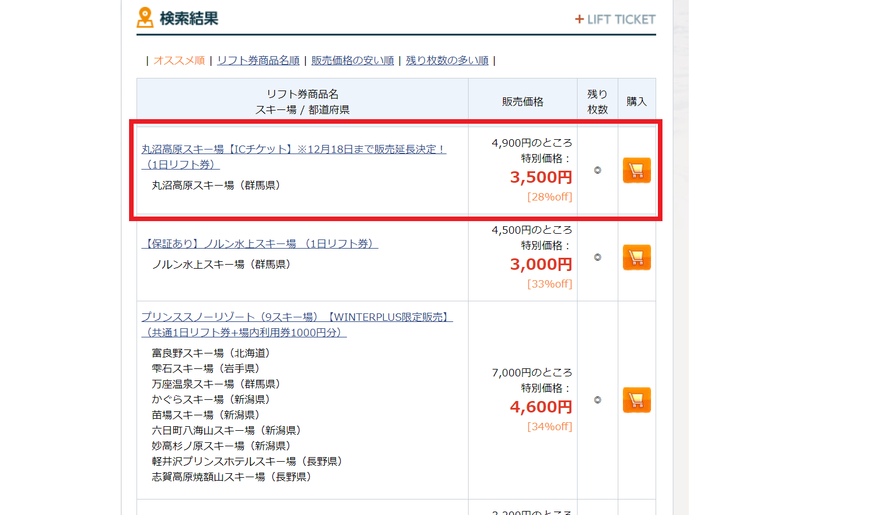Click cart icon for ノルン水上スキー場 ticket
Image resolution: width=881 pixels, height=515 pixels.
pos(637,257)
